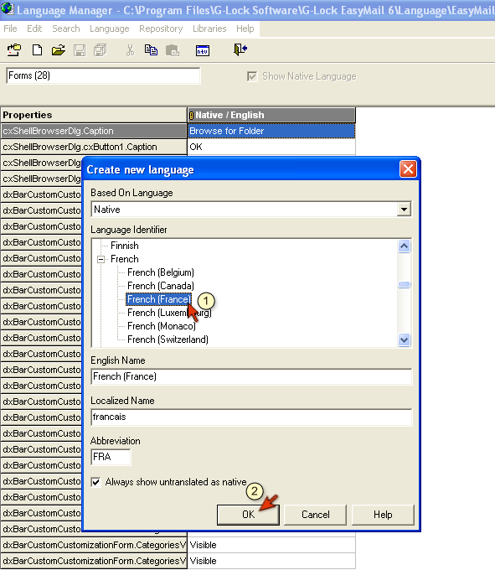Open the Language menu
Viewport: 495px width, 570px height.
pyautogui.click(x=110, y=28)
